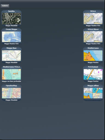Click the 'Satellite' title label
105x140 pixels.
pyautogui.click(x=11, y=11)
